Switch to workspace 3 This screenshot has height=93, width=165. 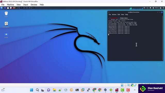[x=27, y=8]
